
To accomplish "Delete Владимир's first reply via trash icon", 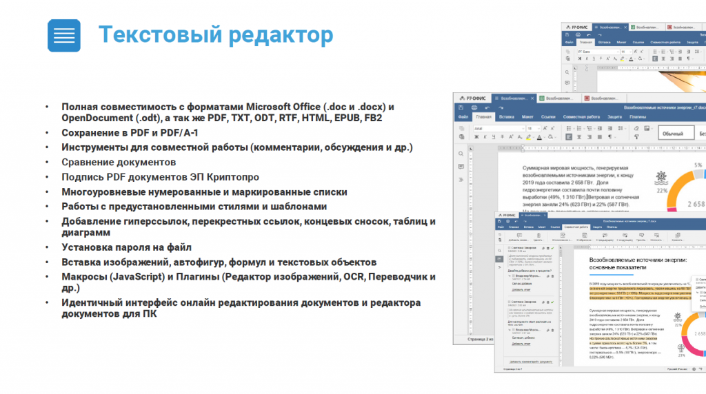I will click(x=552, y=276).
